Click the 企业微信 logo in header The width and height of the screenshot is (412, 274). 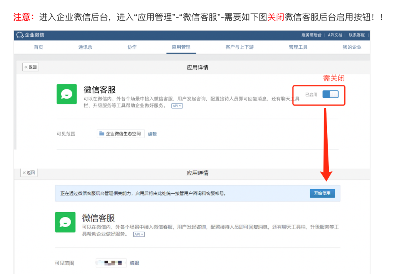[30, 35]
